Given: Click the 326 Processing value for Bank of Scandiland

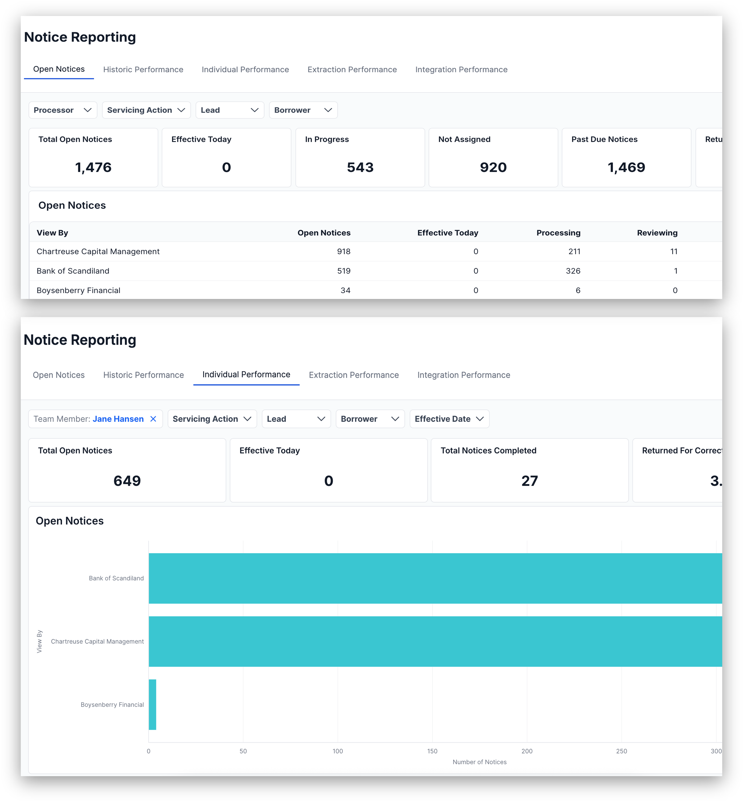Looking at the screenshot, I should [x=573, y=271].
